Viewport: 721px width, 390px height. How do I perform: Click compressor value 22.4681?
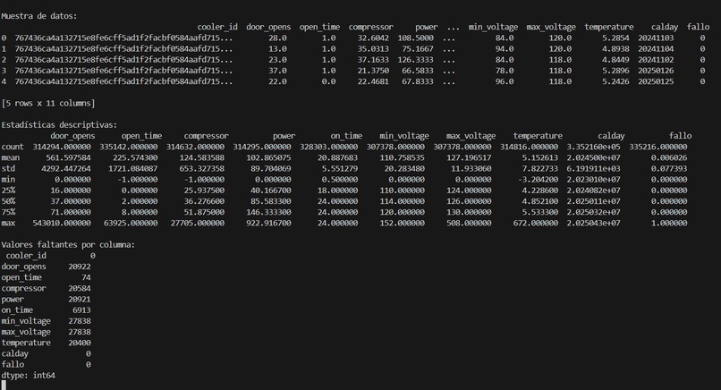pos(373,81)
